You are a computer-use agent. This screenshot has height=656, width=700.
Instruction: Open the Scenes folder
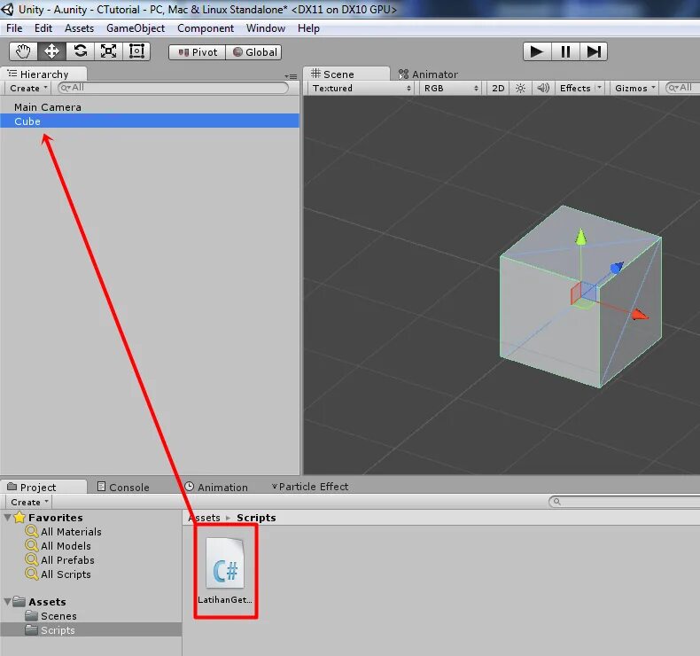(x=51, y=616)
